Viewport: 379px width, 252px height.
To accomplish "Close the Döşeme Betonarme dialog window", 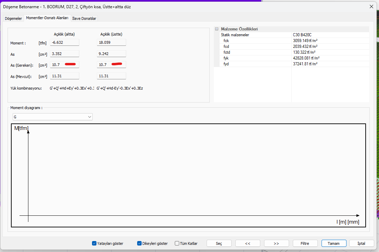I will point(371,6).
